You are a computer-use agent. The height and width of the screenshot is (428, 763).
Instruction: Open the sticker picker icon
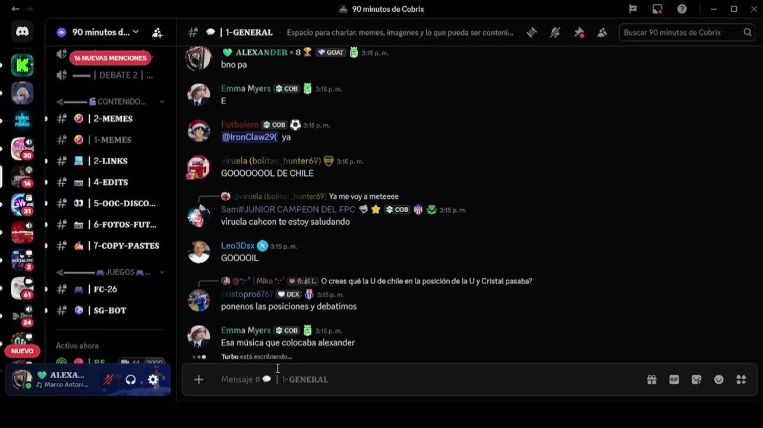pos(696,379)
